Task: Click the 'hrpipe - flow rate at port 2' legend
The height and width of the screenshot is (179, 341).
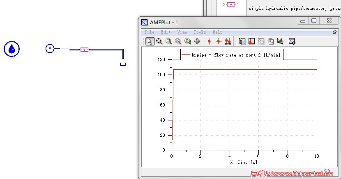Action: (x=232, y=55)
